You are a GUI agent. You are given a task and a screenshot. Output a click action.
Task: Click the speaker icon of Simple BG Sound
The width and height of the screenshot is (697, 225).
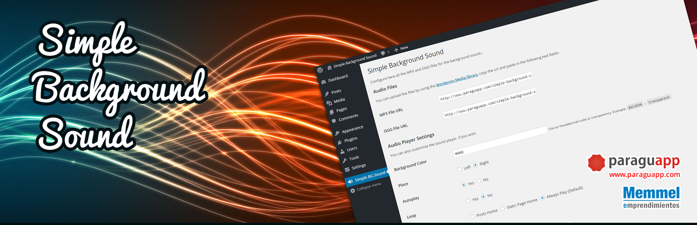pyautogui.click(x=350, y=181)
